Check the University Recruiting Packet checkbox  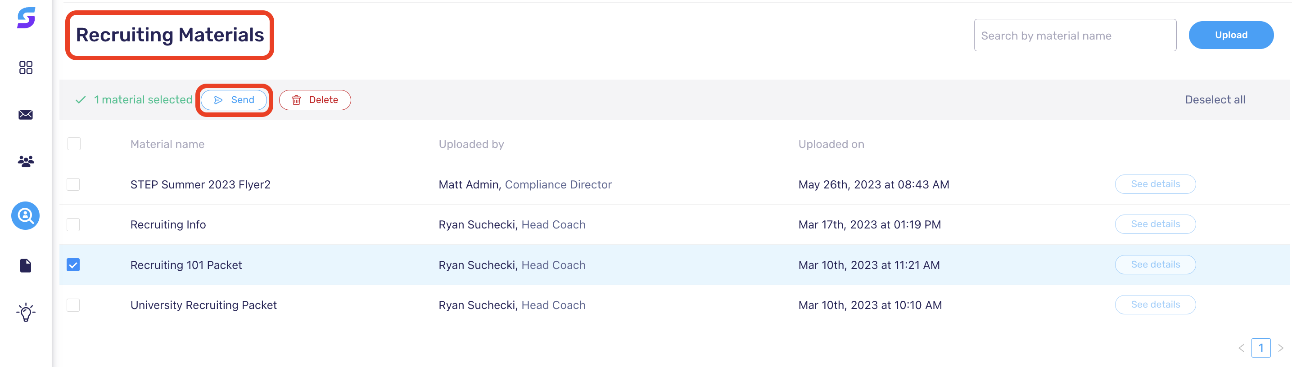click(x=73, y=305)
